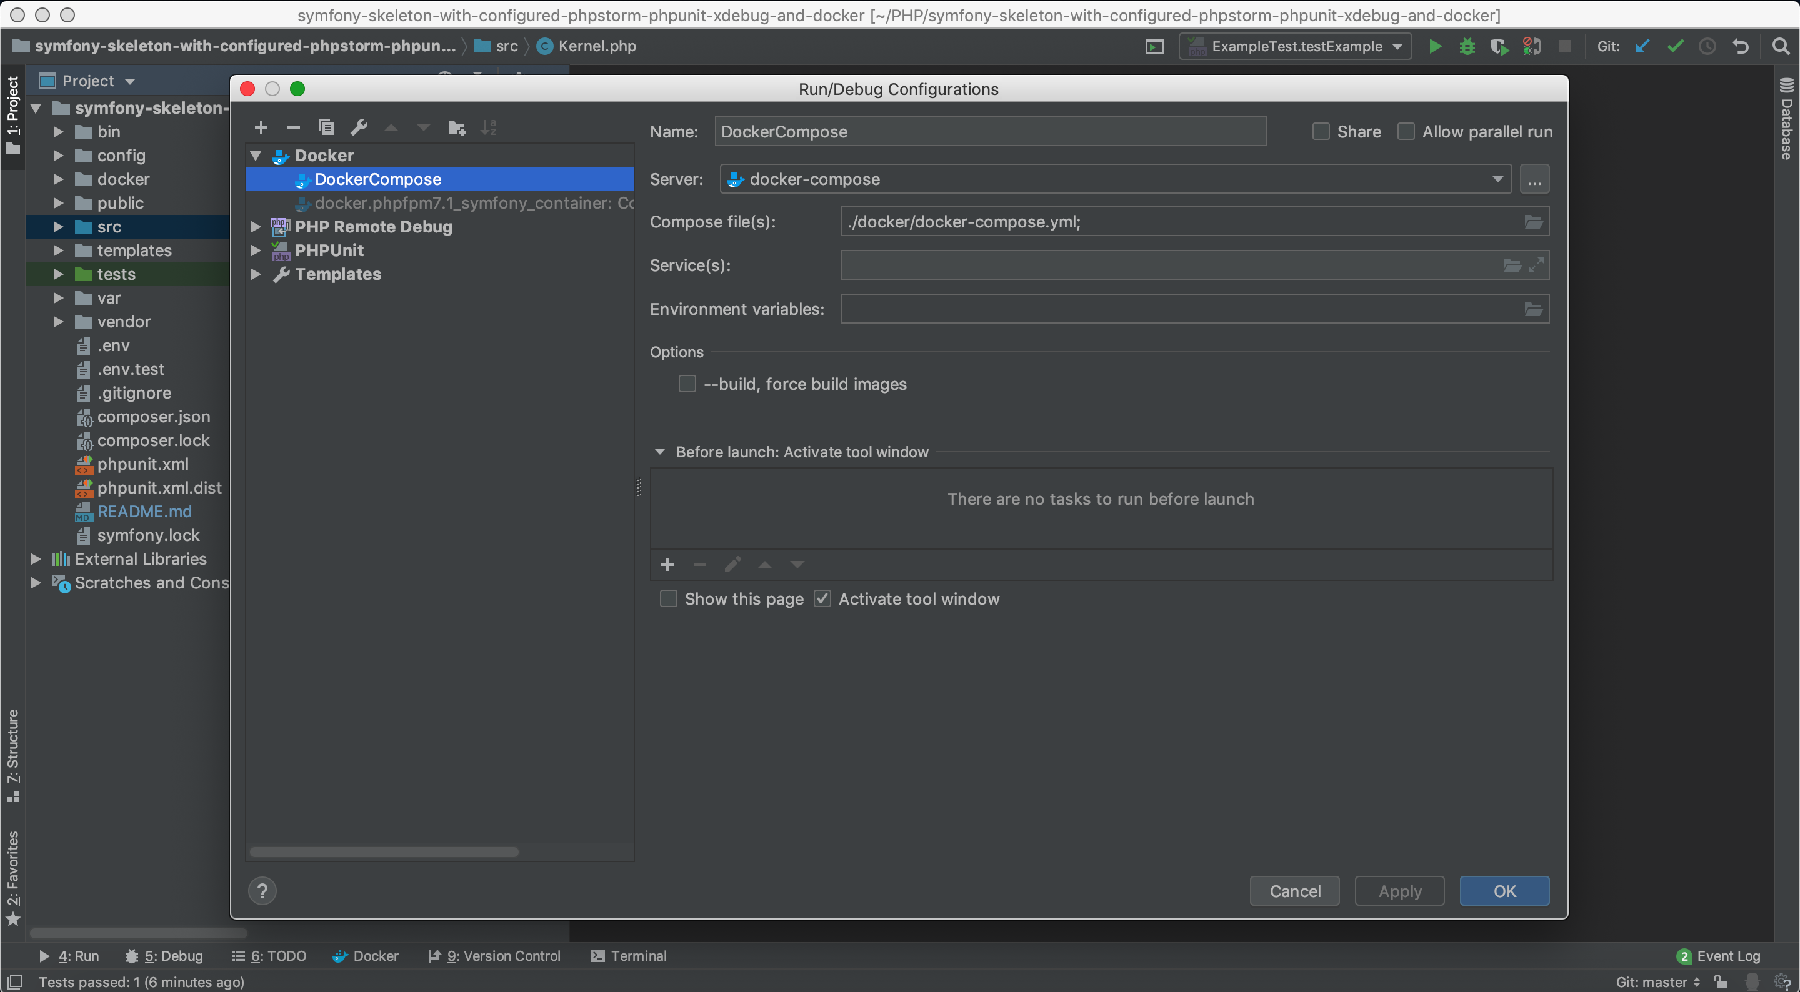Open the Server dropdown for docker-compose

(1497, 179)
